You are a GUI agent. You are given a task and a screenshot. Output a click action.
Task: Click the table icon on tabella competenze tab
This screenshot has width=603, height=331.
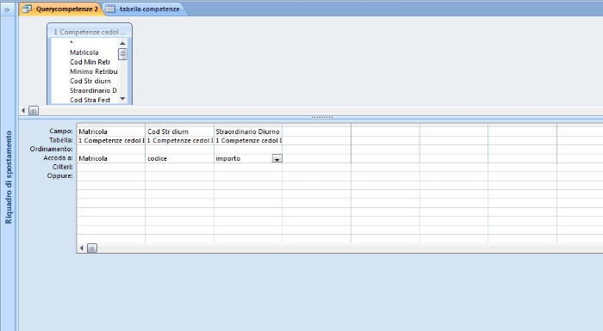point(110,9)
